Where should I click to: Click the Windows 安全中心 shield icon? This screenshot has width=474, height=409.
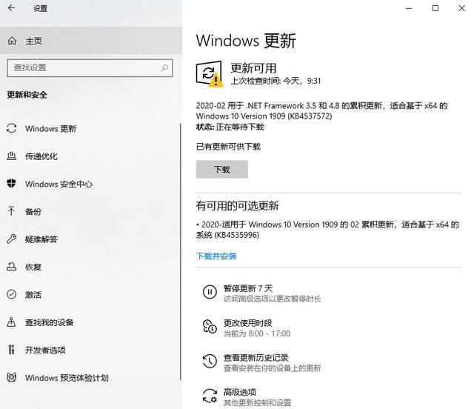pos(12,184)
